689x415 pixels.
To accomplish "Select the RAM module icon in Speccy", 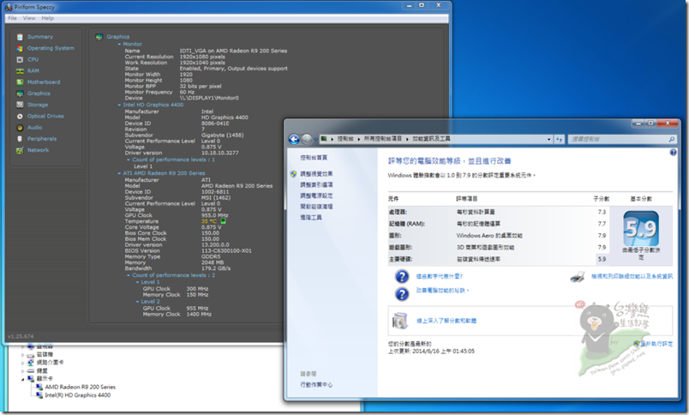I will click(20, 71).
